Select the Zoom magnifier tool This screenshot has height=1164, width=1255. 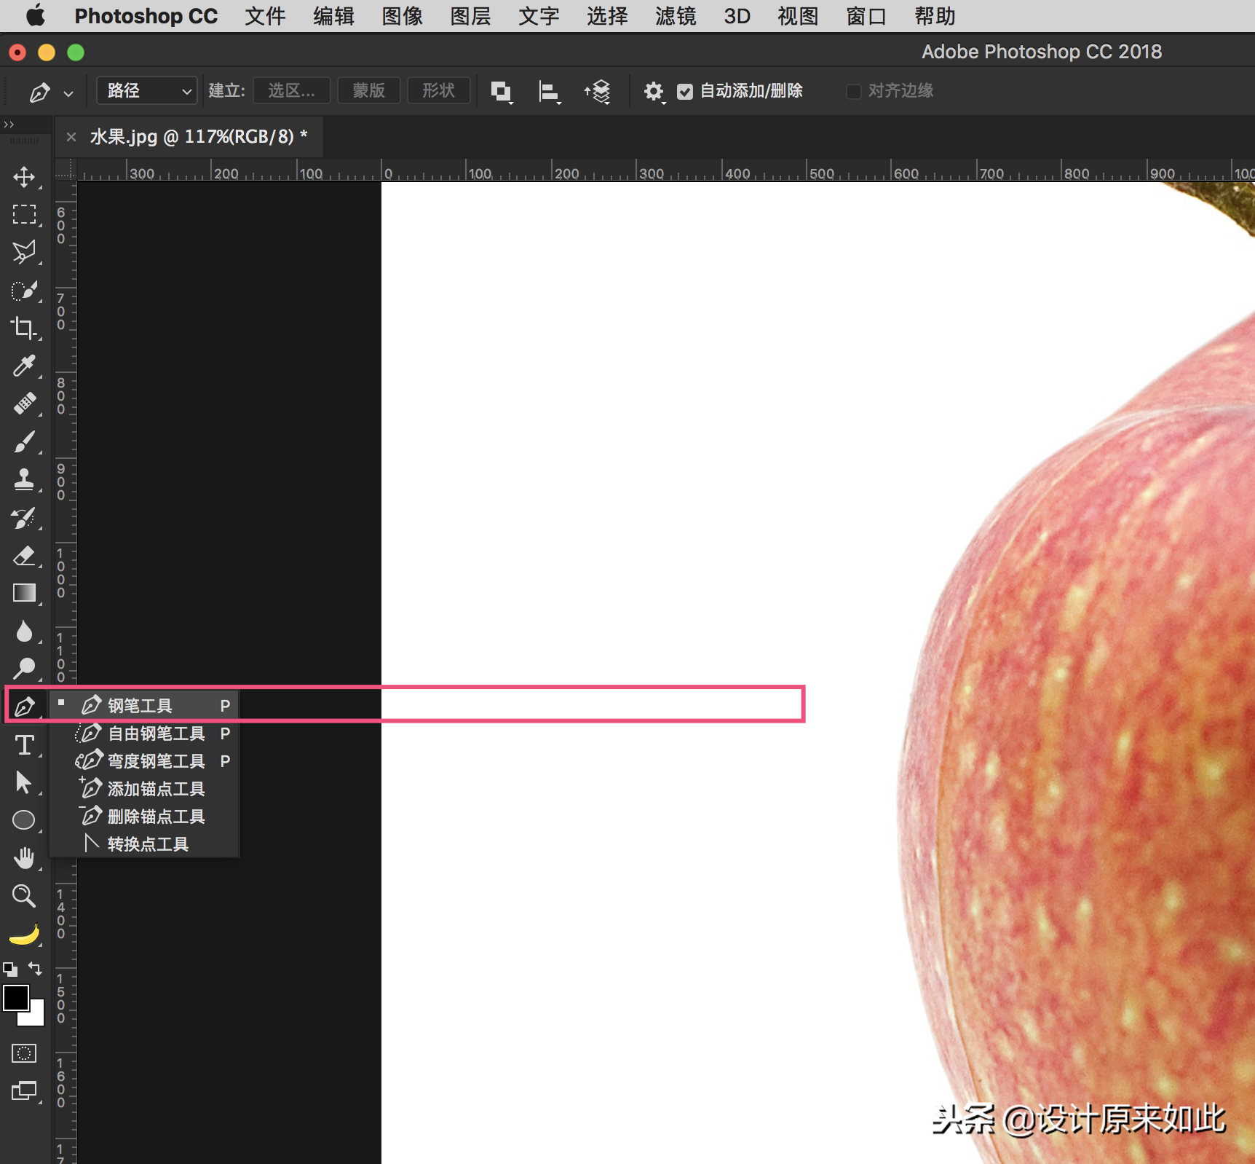[x=24, y=896]
